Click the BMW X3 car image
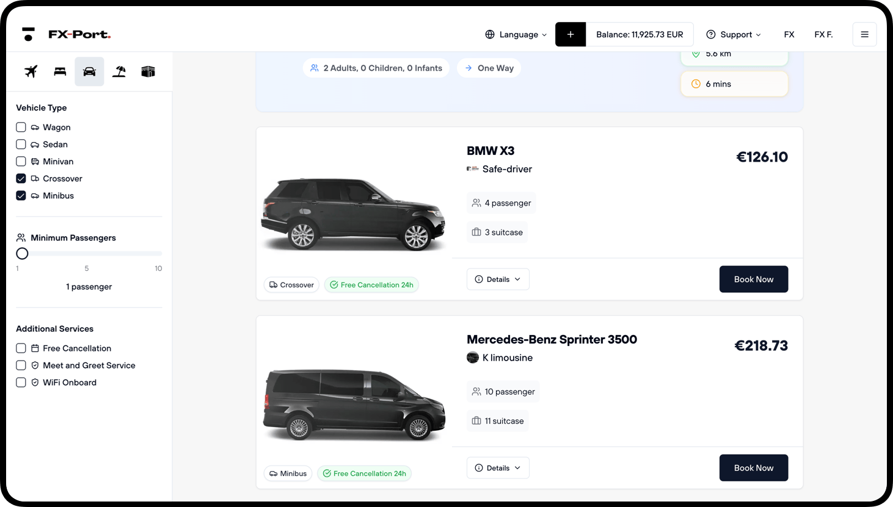The image size is (893, 507). (x=354, y=214)
